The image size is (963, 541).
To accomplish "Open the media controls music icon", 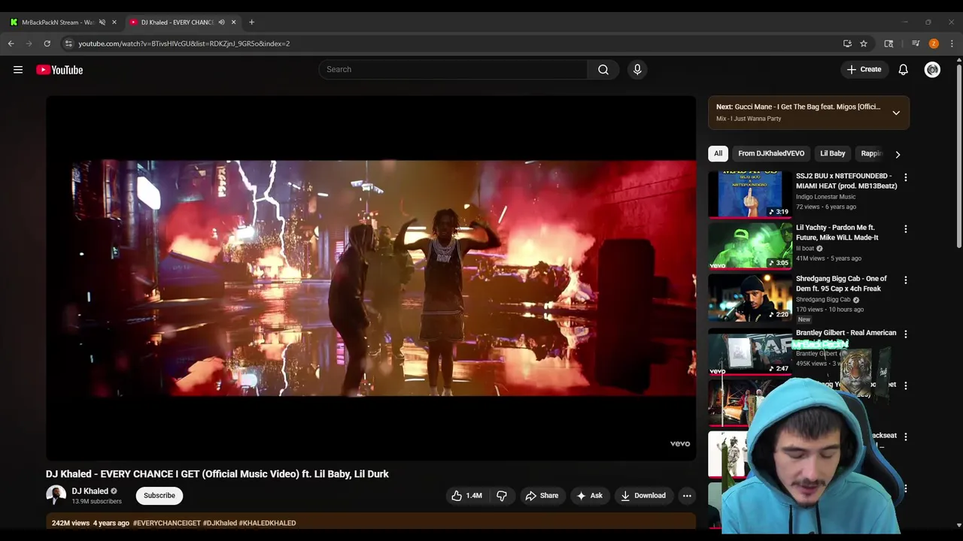I will pos(916,44).
